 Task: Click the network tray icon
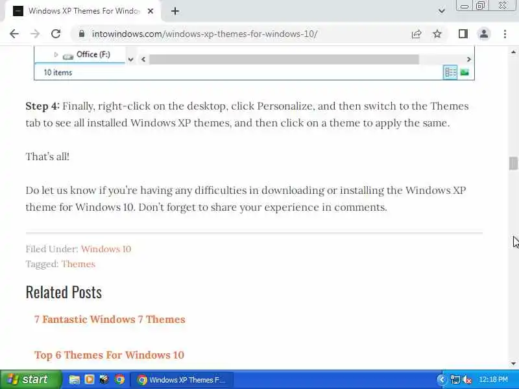point(455,380)
